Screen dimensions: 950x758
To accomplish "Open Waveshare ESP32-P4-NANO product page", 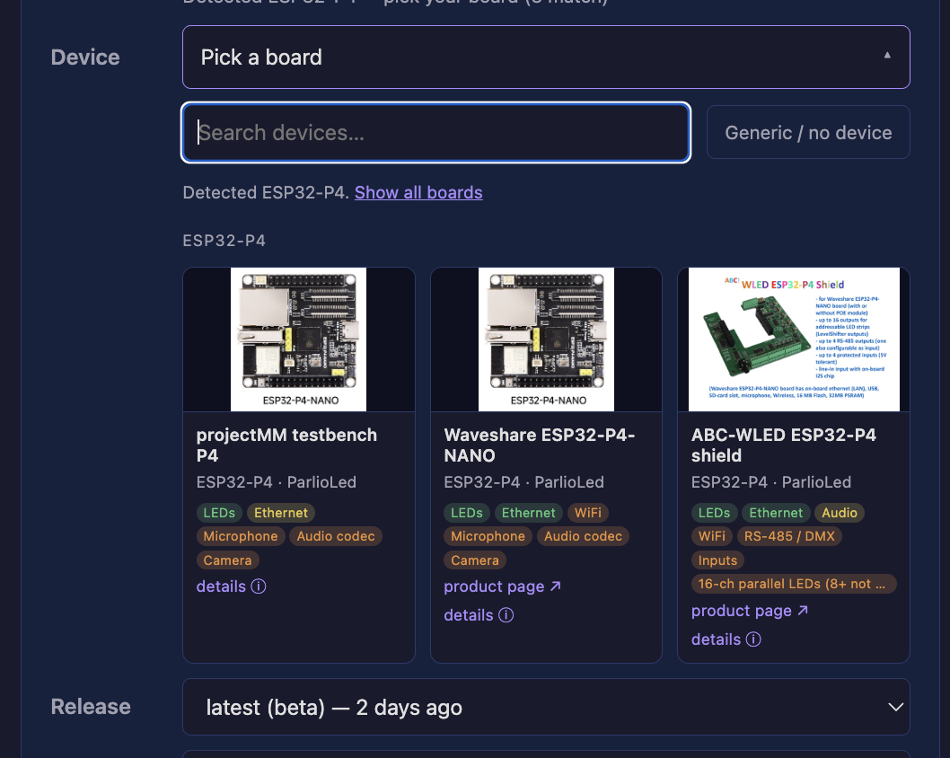I will coord(502,586).
